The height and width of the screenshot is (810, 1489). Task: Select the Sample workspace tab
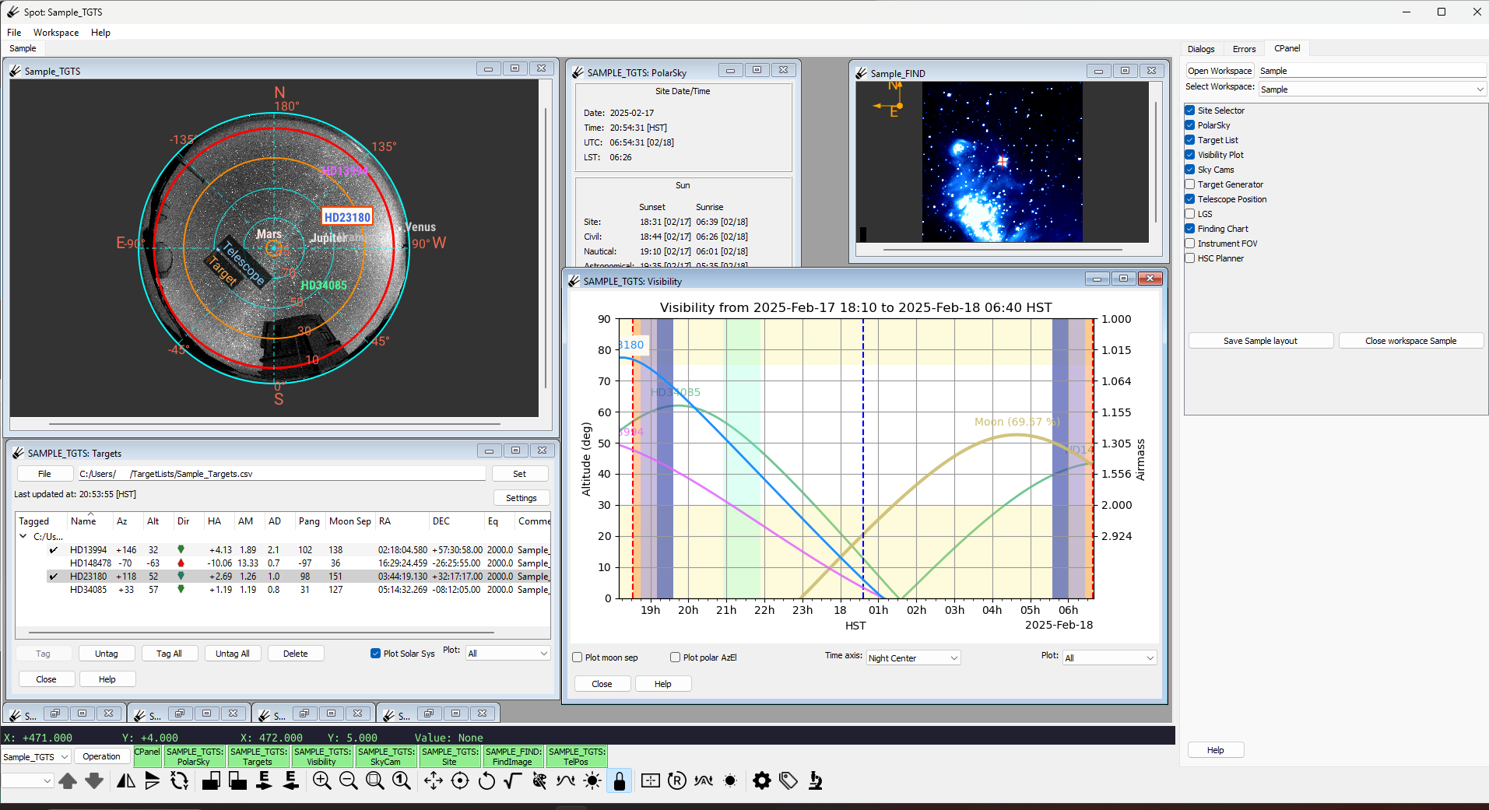23,48
